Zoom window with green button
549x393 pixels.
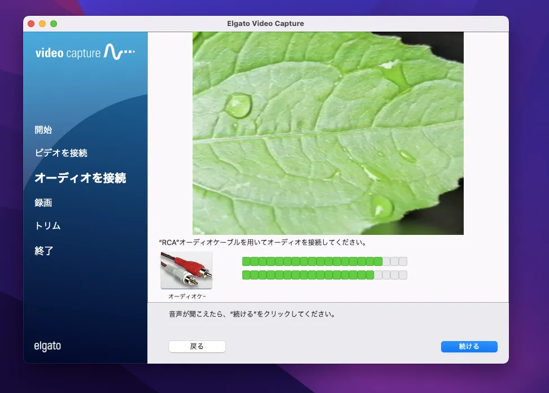click(x=54, y=24)
